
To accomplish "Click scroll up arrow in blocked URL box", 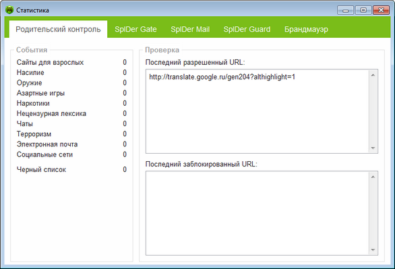I will pyautogui.click(x=373, y=177).
